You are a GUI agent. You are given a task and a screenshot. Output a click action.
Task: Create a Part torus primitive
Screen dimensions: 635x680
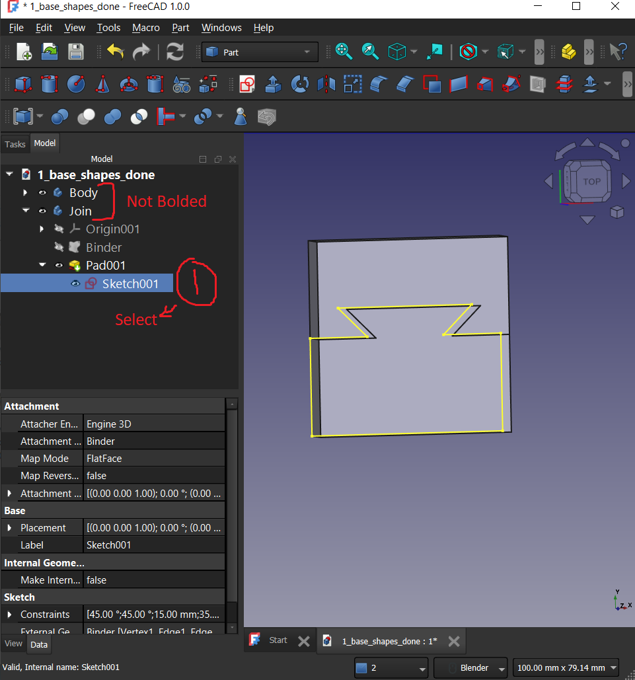tap(129, 84)
